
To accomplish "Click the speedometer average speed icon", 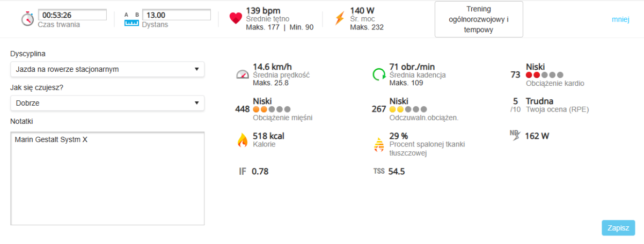I will pyautogui.click(x=243, y=75).
